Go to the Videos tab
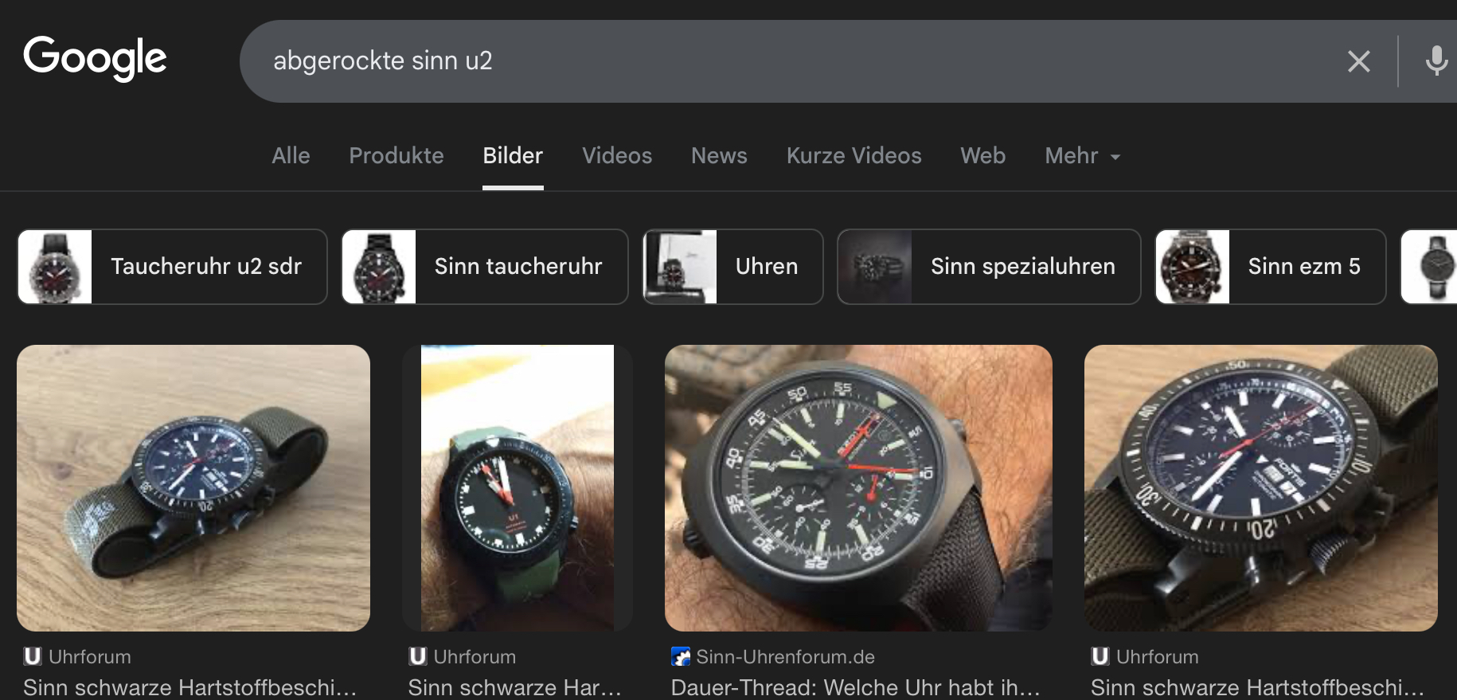Viewport: 1457px width, 700px height. 617,155
